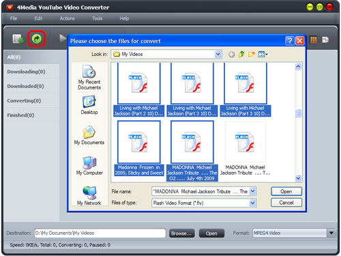Viewport: 341px width, 256px height.
Task: Select Madonna Frozen 2009 Sticky and Sweet file
Action: [x=139, y=148]
